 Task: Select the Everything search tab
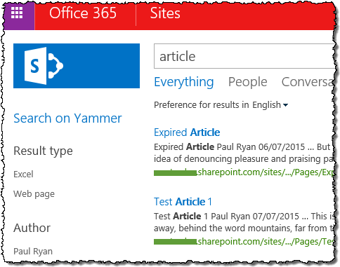pos(184,82)
